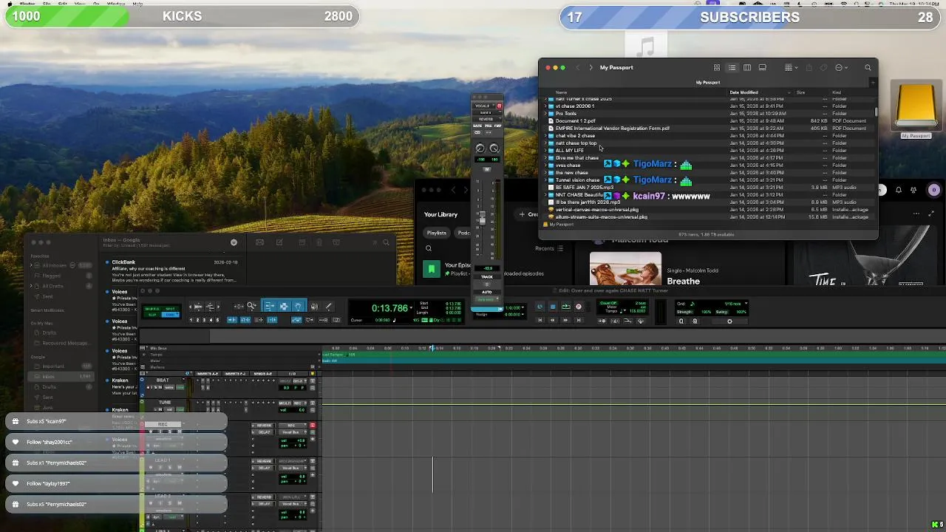
Task: Switch Finder to icon view
Action: pyautogui.click(x=716, y=67)
